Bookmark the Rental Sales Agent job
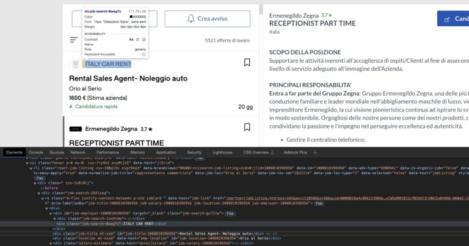The image size is (469, 246). (247, 63)
